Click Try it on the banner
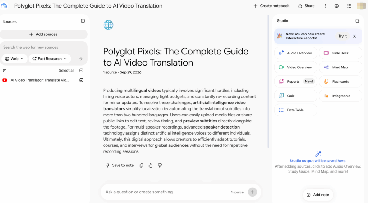The height and width of the screenshot is (203, 368). (342, 36)
